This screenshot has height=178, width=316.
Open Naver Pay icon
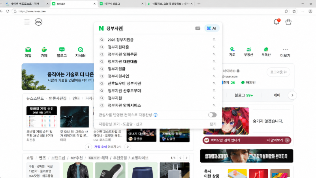(38, 22)
